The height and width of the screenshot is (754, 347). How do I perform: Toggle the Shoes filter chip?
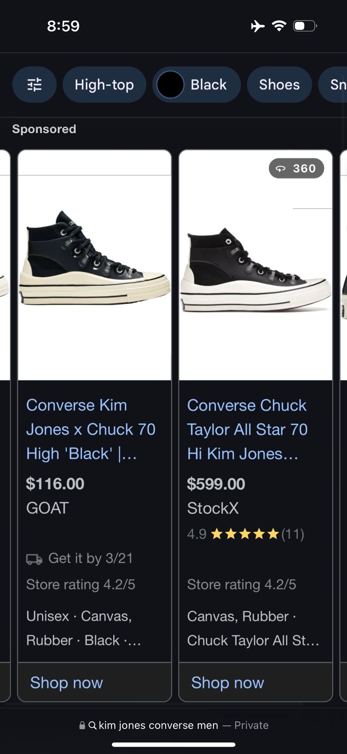[279, 84]
